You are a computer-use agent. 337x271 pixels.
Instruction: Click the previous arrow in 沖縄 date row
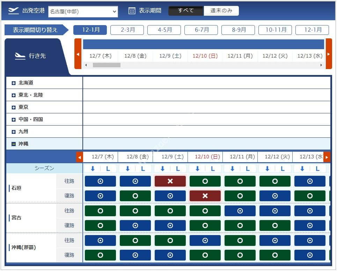pos(80,157)
